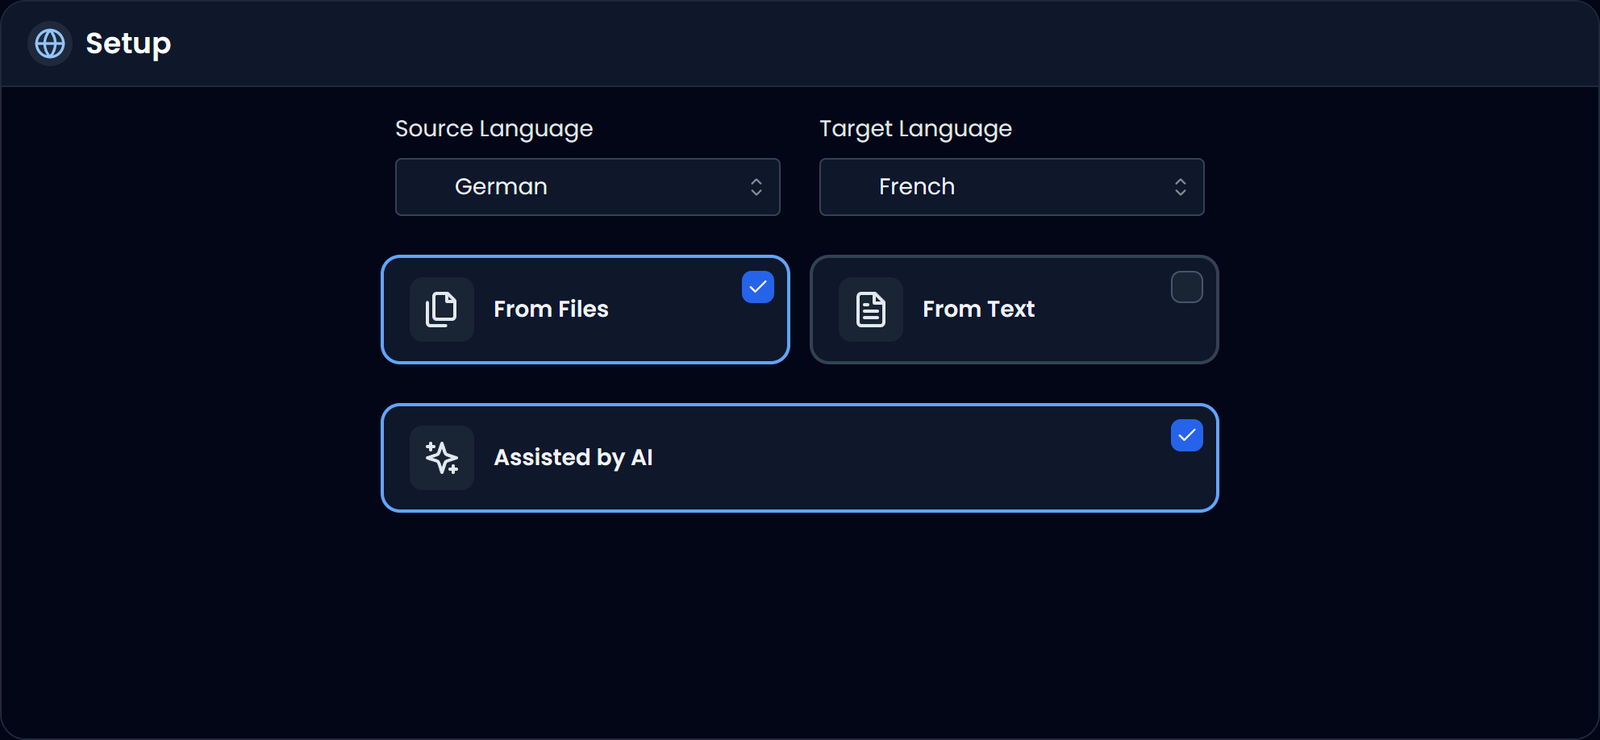
Task: Click the Target Language label
Action: click(915, 128)
